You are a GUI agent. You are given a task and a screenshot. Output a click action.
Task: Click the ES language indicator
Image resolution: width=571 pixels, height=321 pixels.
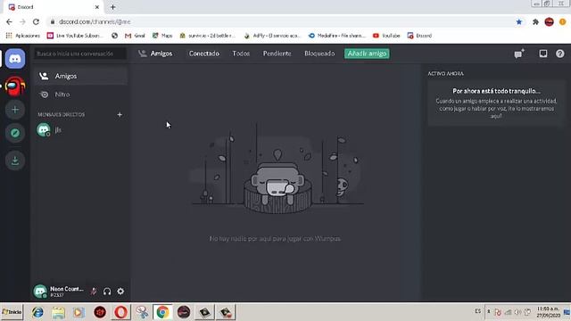[x=478, y=311]
